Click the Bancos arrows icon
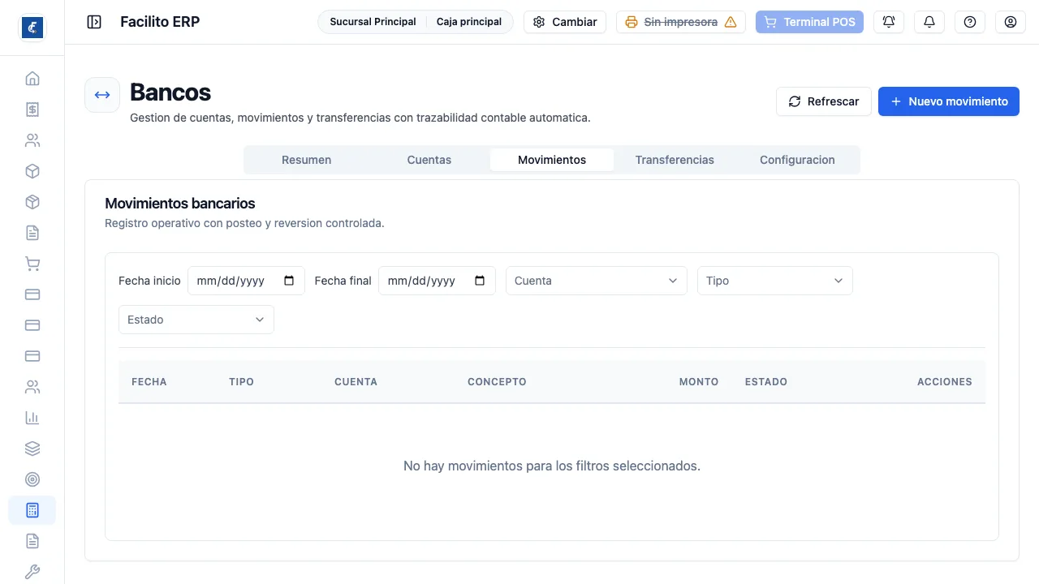 point(102,95)
